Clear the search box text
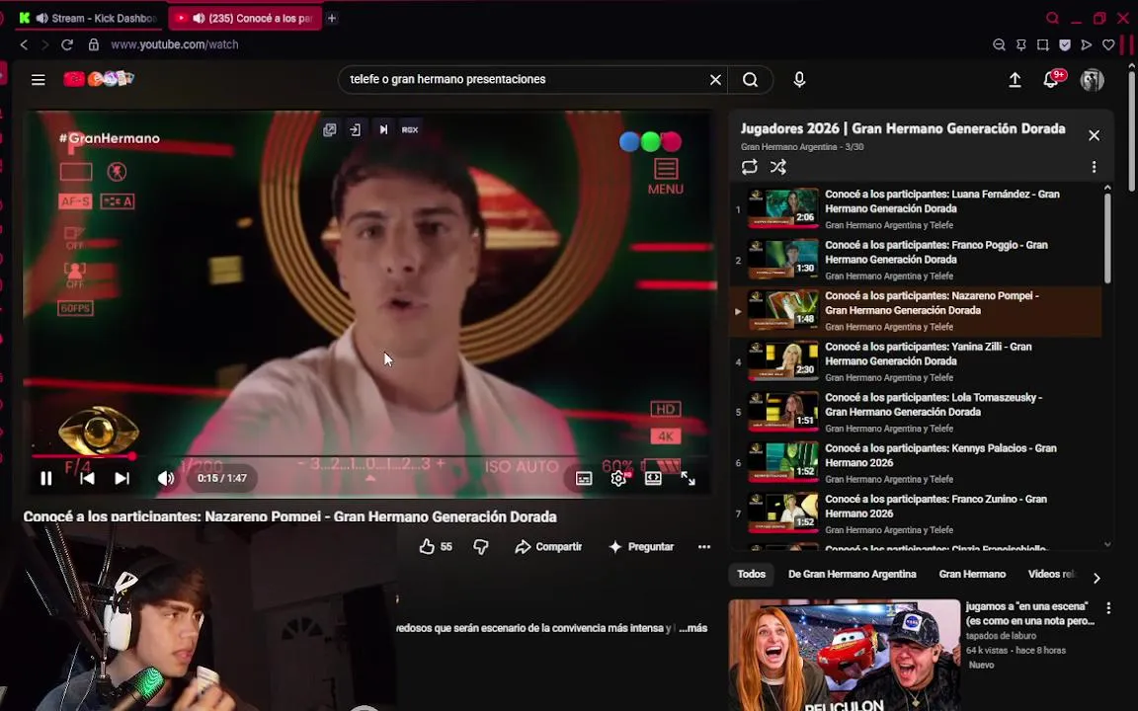Image resolution: width=1138 pixels, height=711 pixels. pyautogui.click(x=715, y=80)
